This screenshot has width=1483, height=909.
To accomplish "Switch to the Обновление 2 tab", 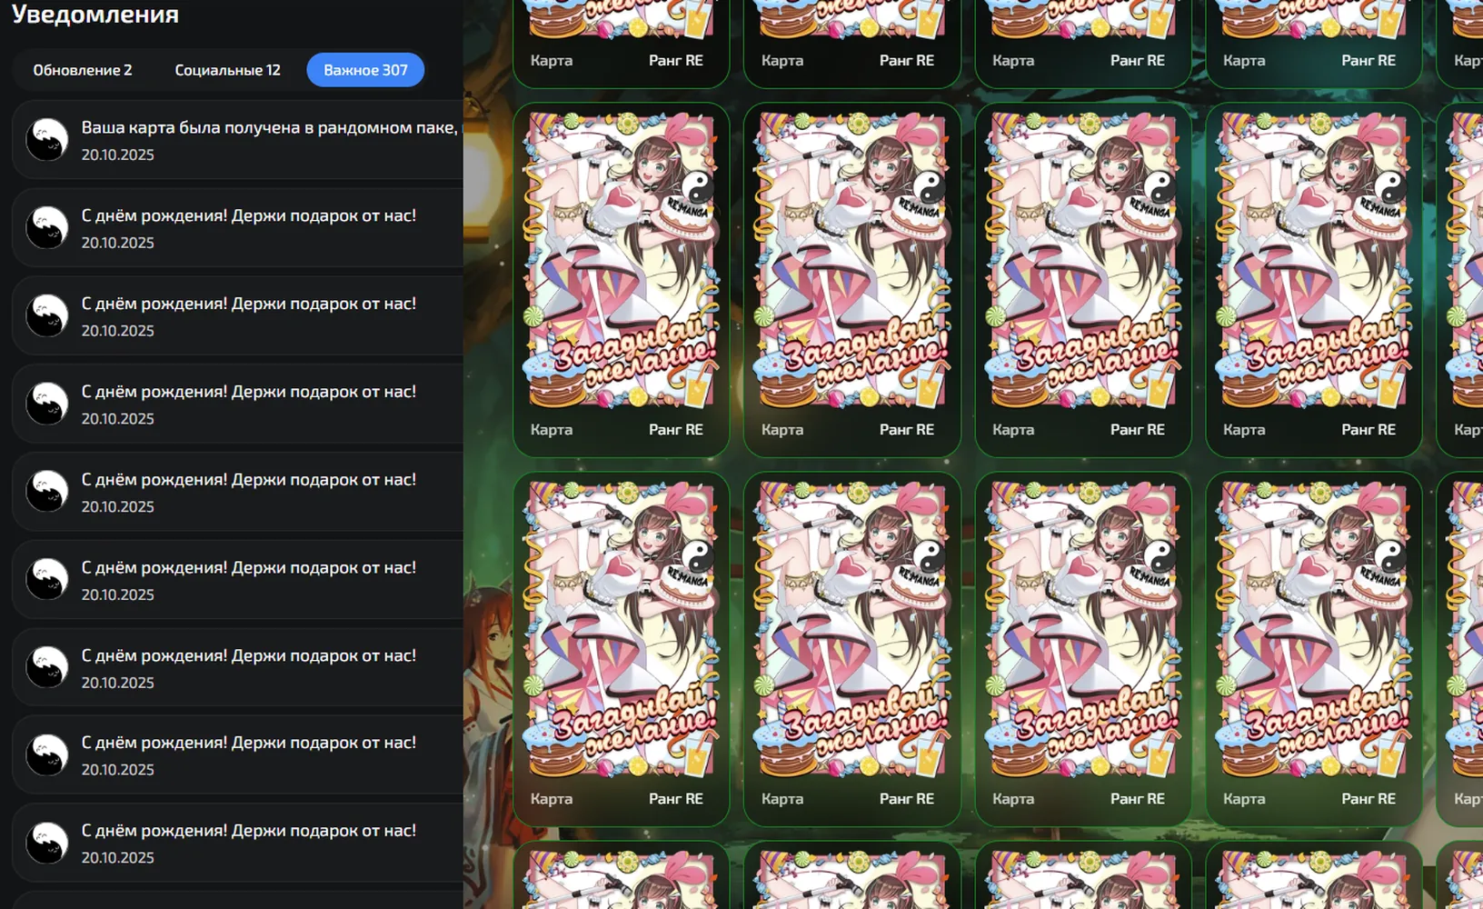I will tap(83, 70).
